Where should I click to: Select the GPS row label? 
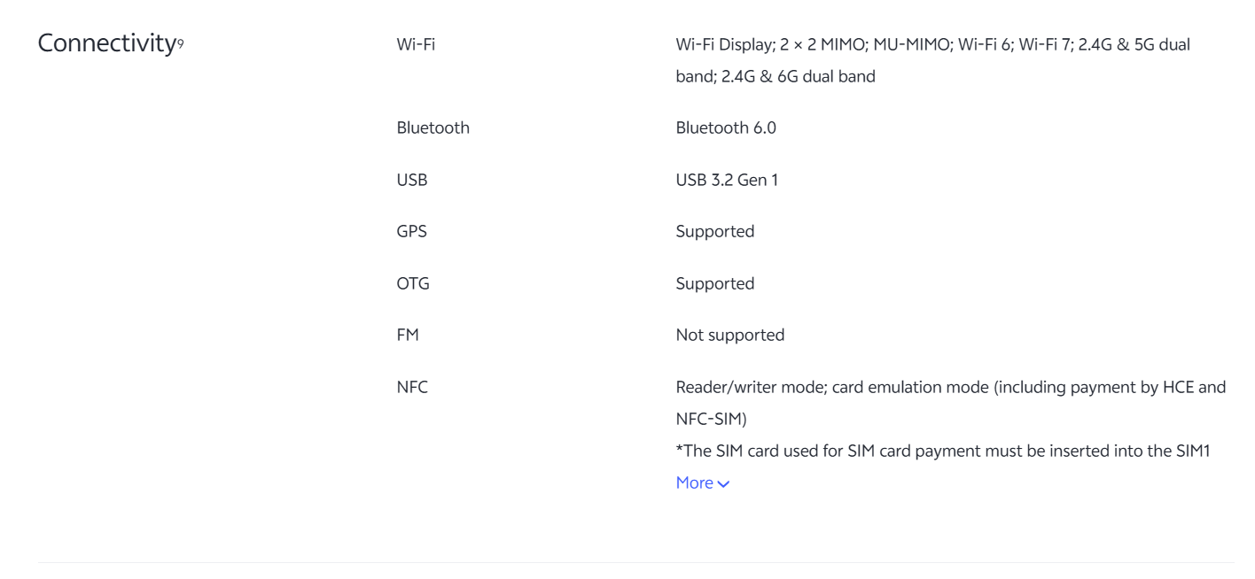[411, 232]
